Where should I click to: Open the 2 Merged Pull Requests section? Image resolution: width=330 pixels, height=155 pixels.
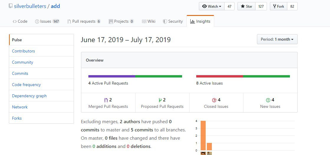pyautogui.click(x=108, y=103)
